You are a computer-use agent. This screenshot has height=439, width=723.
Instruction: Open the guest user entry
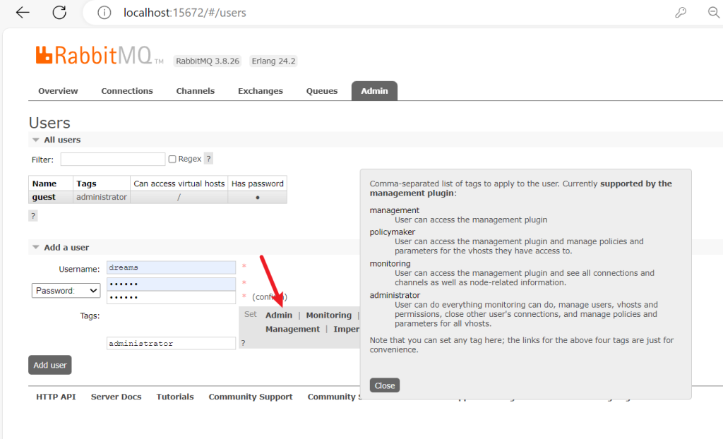(44, 198)
